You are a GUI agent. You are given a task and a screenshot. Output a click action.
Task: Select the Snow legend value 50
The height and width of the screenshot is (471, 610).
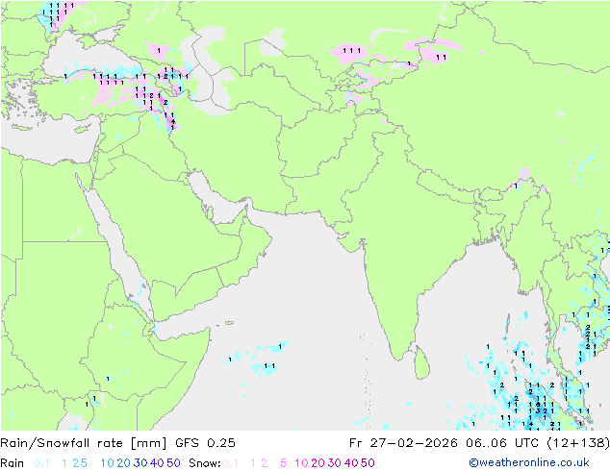click(x=368, y=463)
